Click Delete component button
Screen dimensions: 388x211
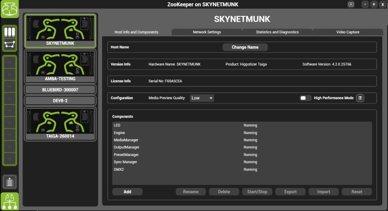224,192
